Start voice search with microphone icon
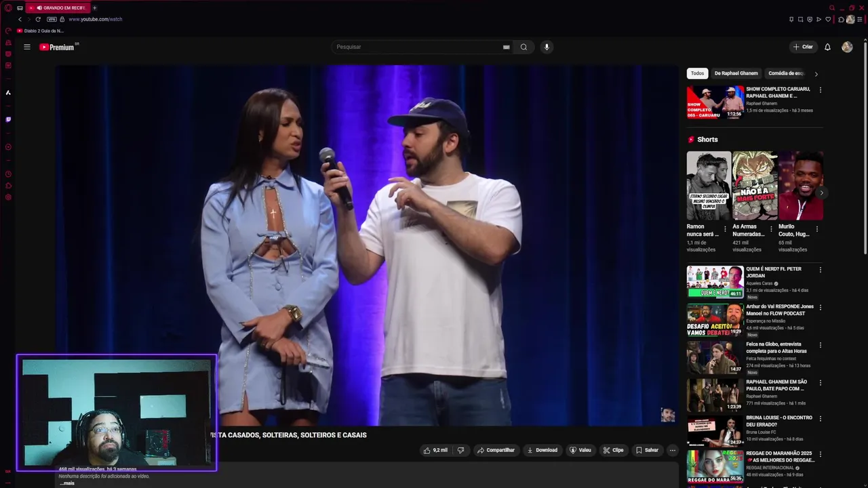 (547, 47)
